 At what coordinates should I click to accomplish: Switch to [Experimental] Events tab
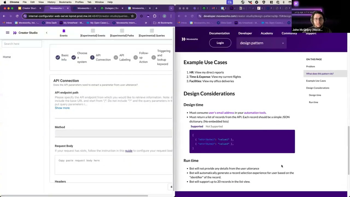[x=93, y=33]
